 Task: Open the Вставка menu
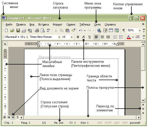click(x=44, y=24)
